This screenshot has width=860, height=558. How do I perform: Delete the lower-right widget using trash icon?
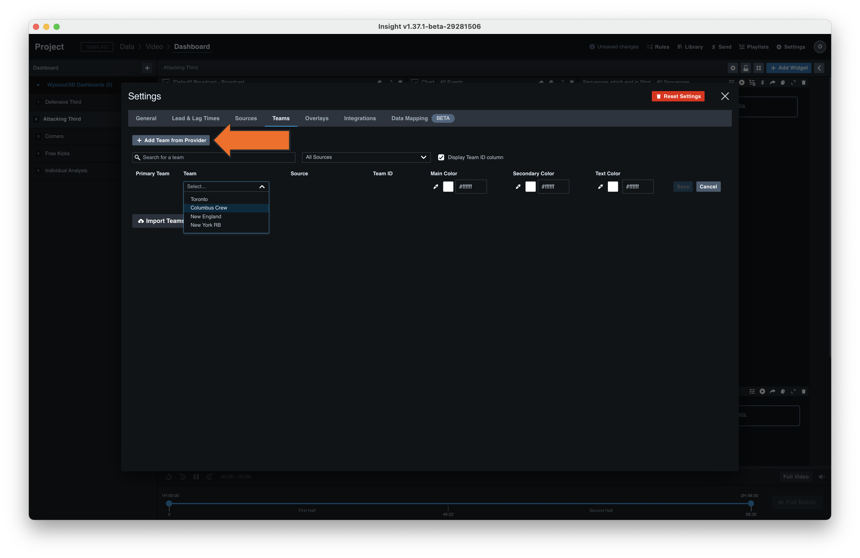[803, 391]
